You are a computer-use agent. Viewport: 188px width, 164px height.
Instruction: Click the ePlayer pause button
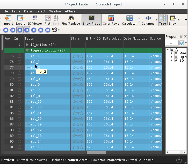[27, 30]
